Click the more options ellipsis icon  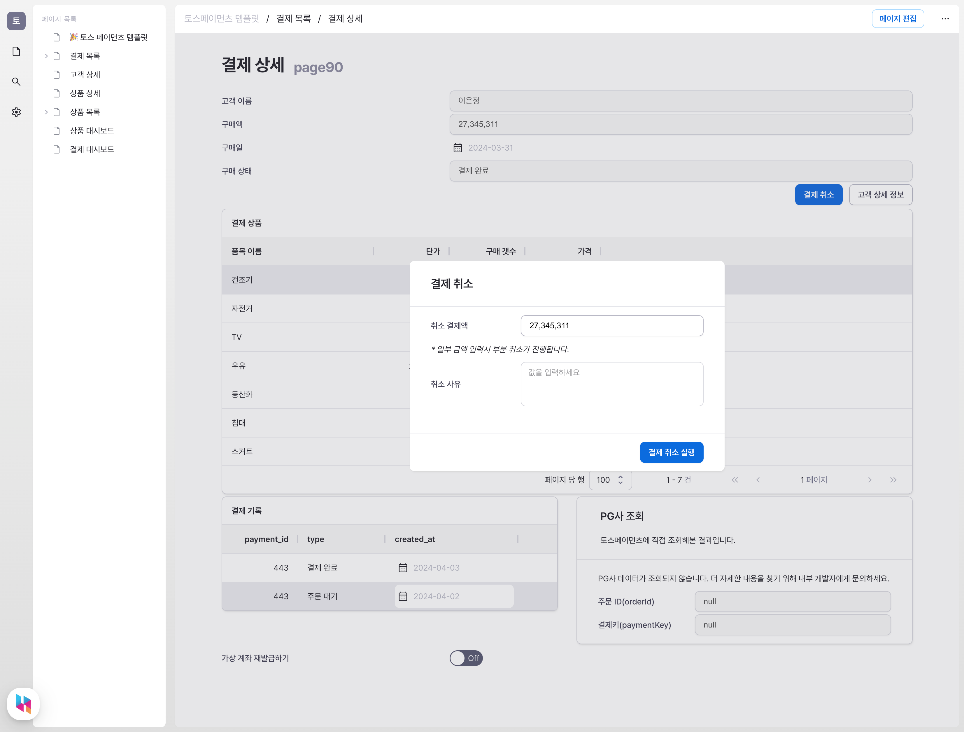pyautogui.click(x=946, y=18)
